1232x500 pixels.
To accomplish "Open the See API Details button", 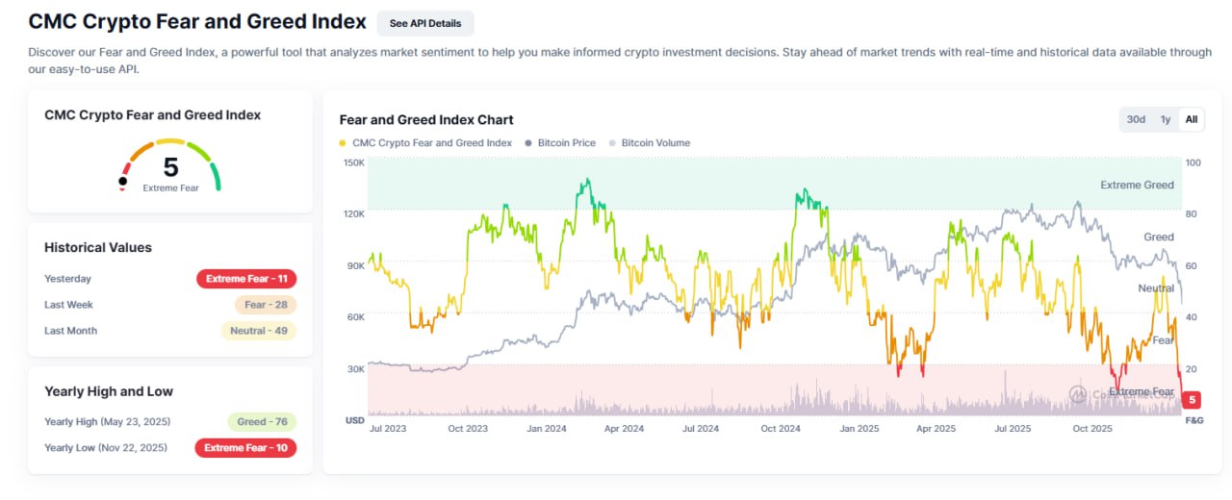I will 425,23.
